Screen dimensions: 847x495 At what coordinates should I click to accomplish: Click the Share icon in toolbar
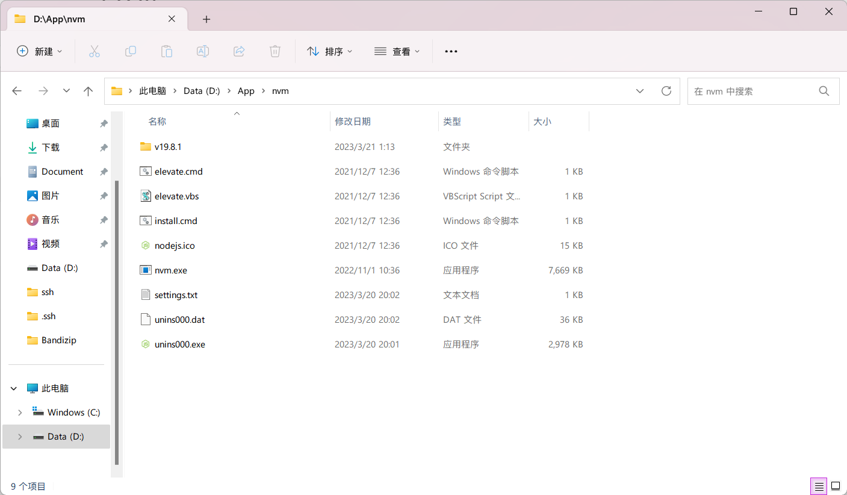tap(239, 51)
